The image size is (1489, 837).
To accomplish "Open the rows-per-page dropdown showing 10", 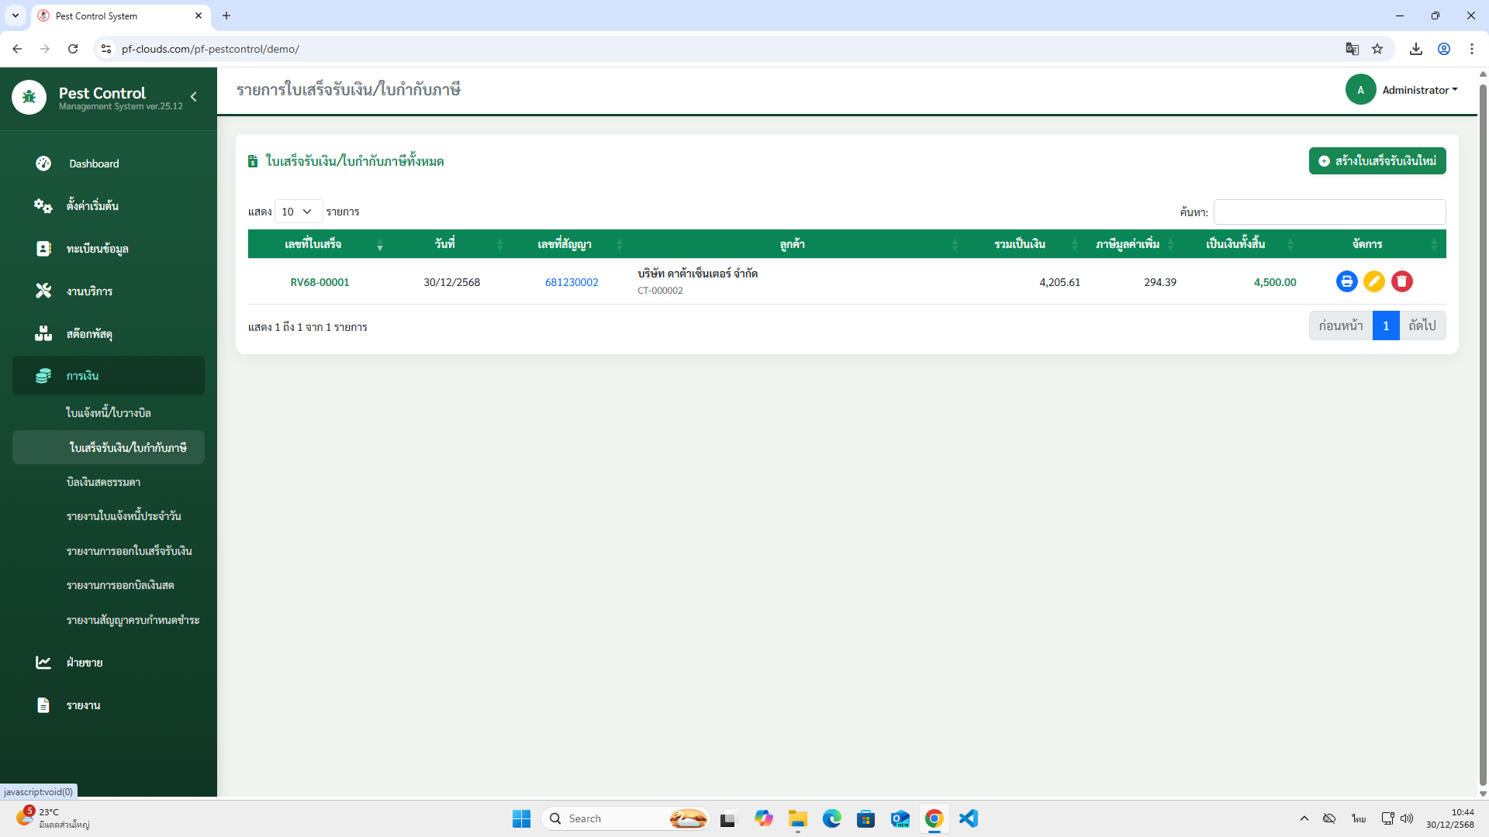I will [298, 212].
